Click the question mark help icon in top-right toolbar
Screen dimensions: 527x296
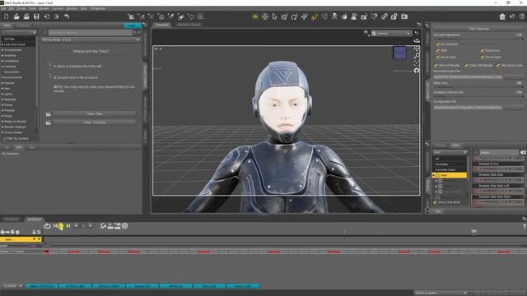tap(522, 16)
